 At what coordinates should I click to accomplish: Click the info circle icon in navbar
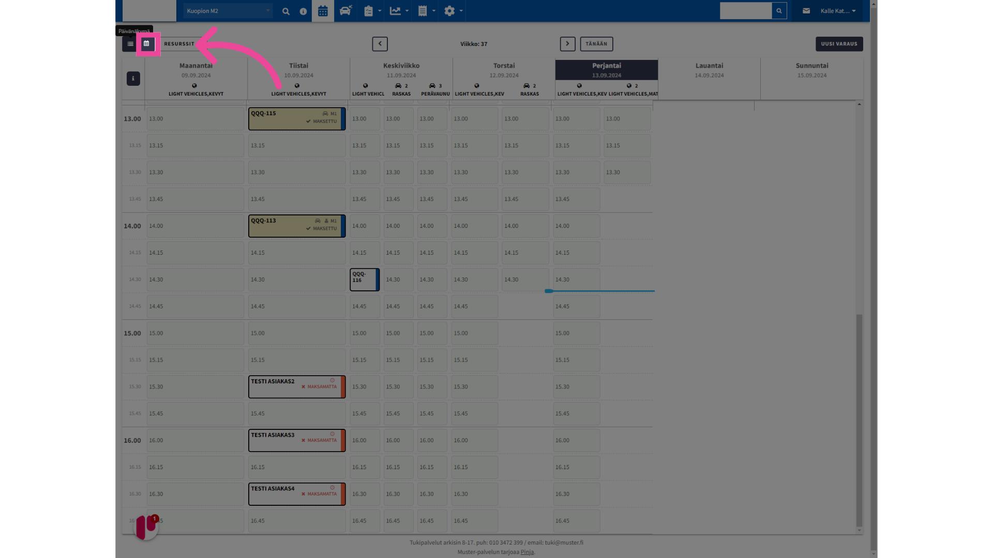coord(303,11)
